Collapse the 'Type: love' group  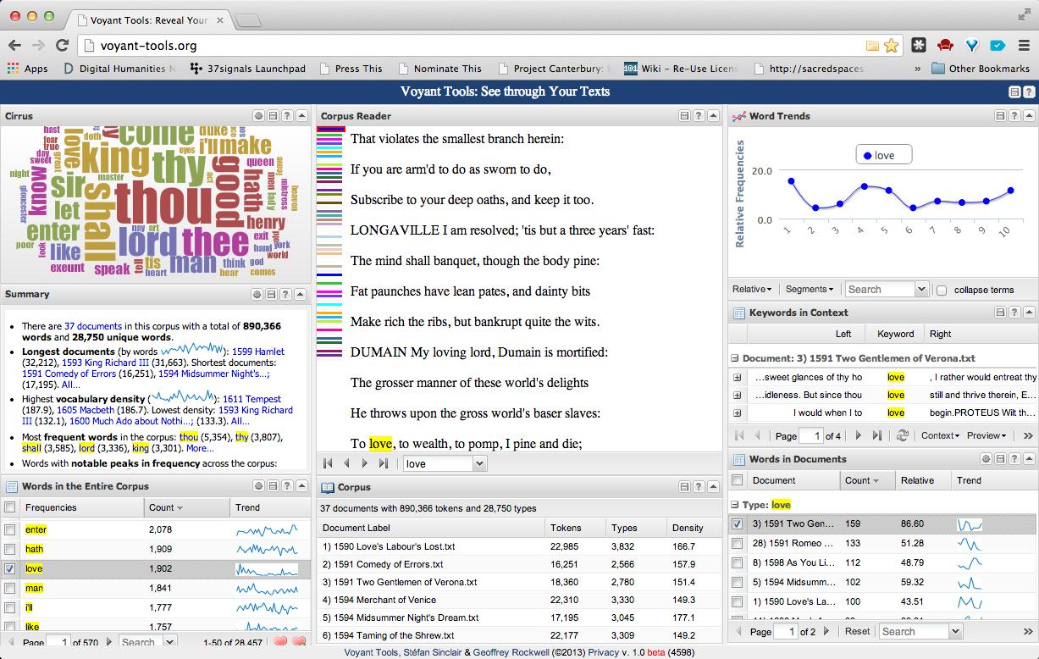(x=735, y=505)
